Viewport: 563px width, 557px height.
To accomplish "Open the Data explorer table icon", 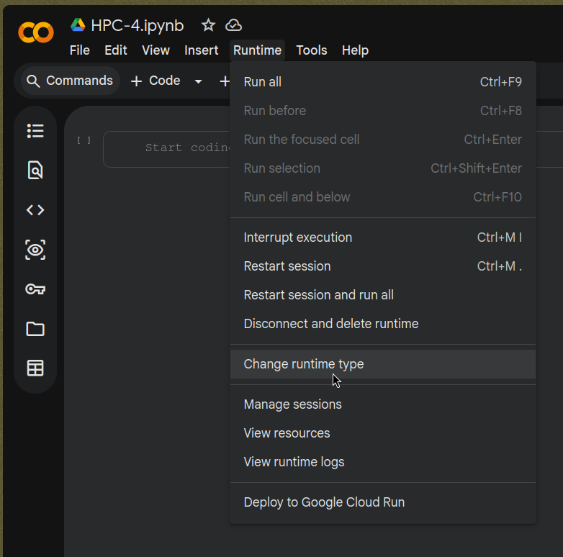I will 35,368.
